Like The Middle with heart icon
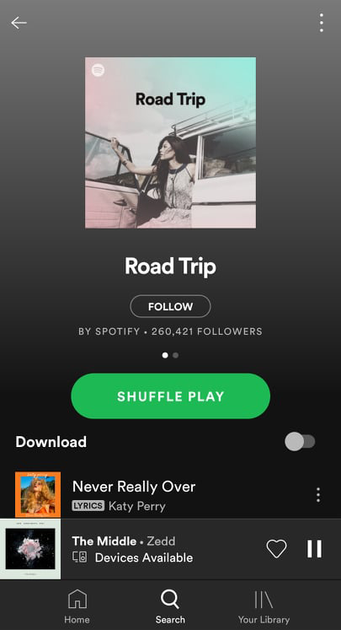 click(x=277, y=548)
